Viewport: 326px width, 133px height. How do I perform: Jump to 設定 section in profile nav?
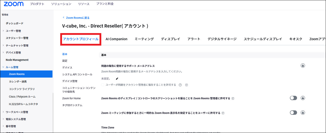pyautogui.click(x=65, y=61)
